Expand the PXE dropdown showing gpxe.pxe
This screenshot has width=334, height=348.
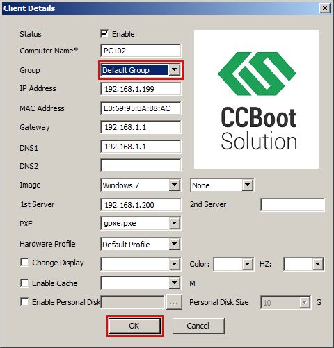pyautogui.click(x=141, y=223)
